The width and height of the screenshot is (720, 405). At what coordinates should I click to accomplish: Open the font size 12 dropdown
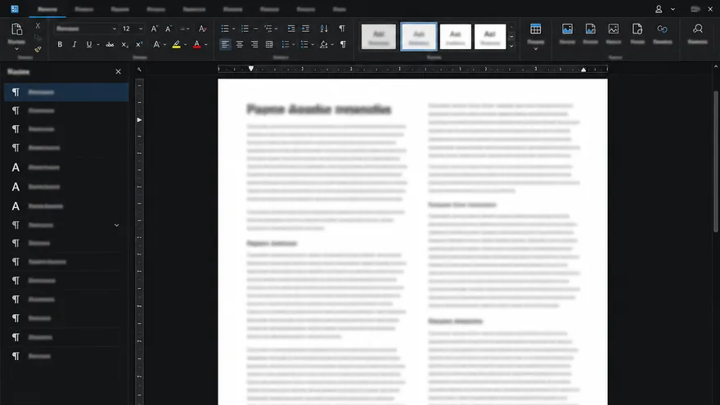click(141, 29)
